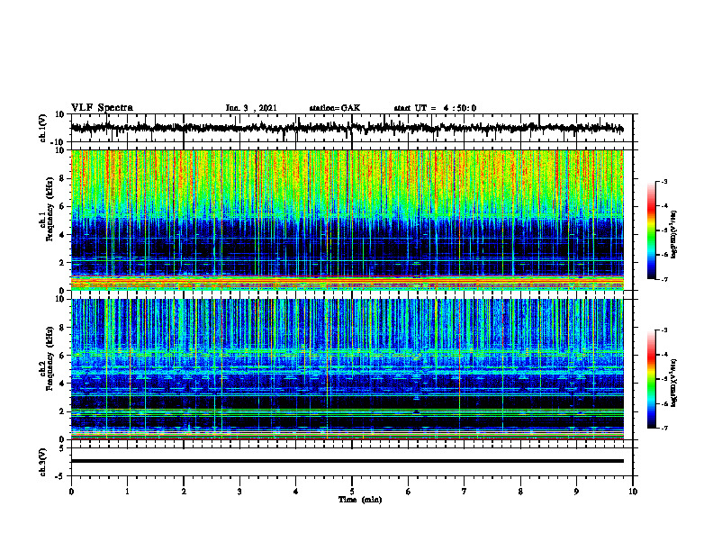Click time axis tick label "8"
The width and height of the screenshot is (713, 551).
520,492
